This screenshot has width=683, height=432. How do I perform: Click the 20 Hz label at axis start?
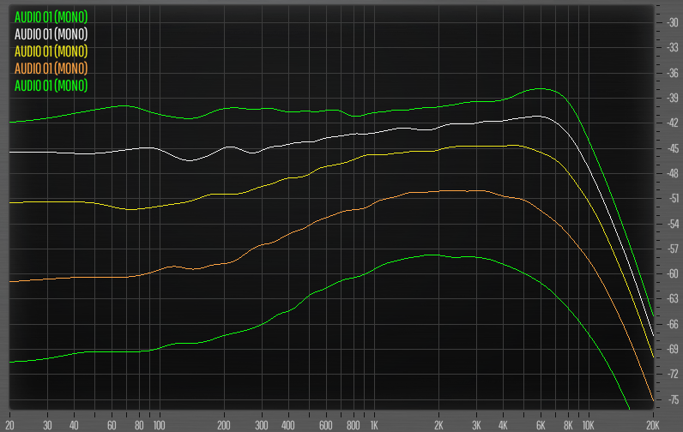click(x=9, y=425)
